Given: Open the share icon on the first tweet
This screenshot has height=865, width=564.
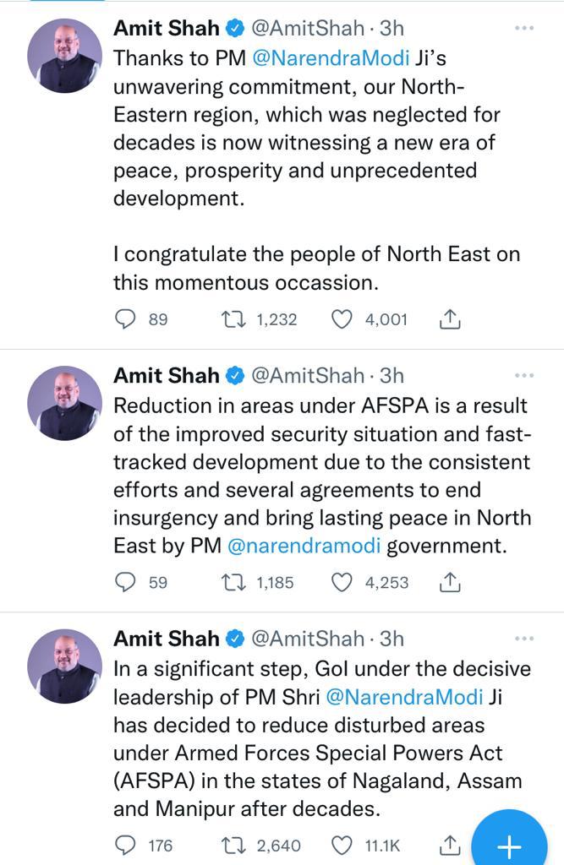Looking at the screenshot, I should pyautogui.click(x=450, y=319).
